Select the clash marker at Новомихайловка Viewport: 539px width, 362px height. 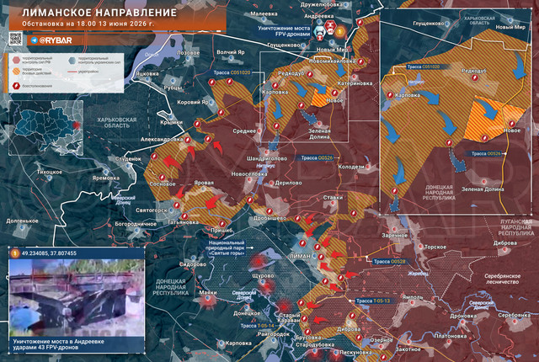pyautogui.click(x=360, y=61)
